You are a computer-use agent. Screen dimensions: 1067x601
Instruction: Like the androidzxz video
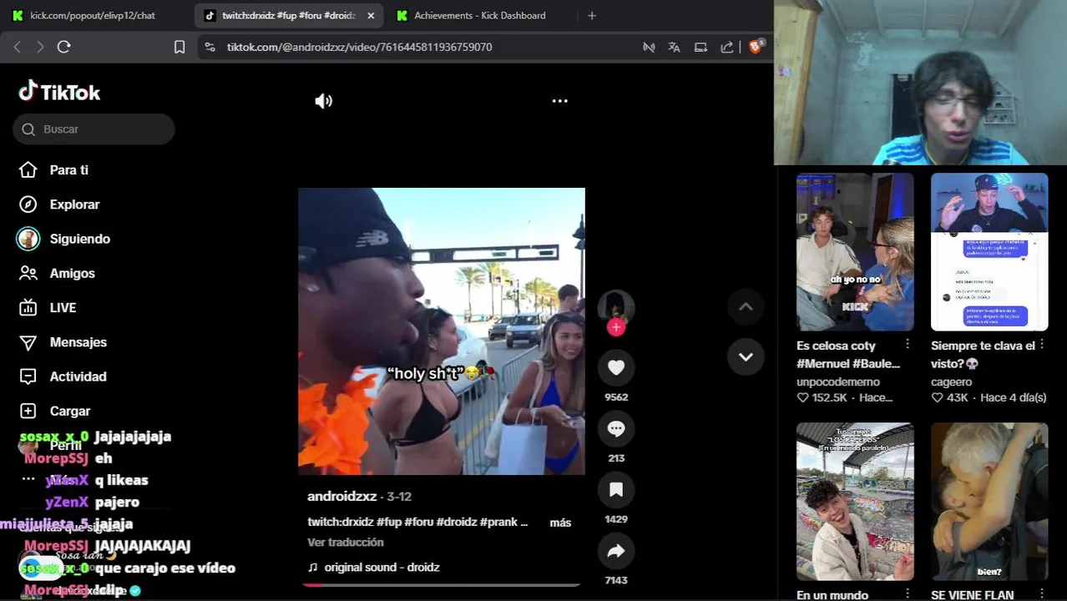[616, 367]
